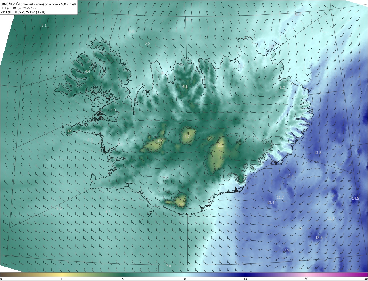Click the 4.1 value label
368x281 pixels.
click(185, 86)
